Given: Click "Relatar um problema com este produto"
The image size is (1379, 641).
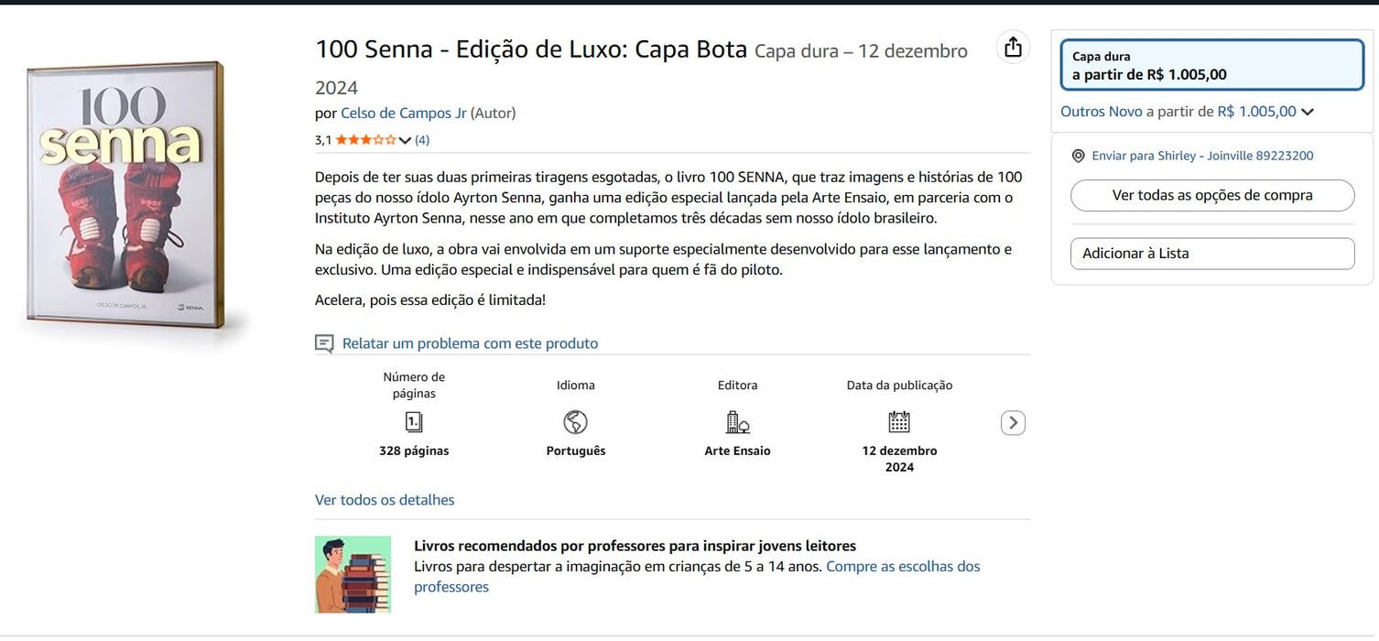Looking at the screenshot, I should [470, 342].
